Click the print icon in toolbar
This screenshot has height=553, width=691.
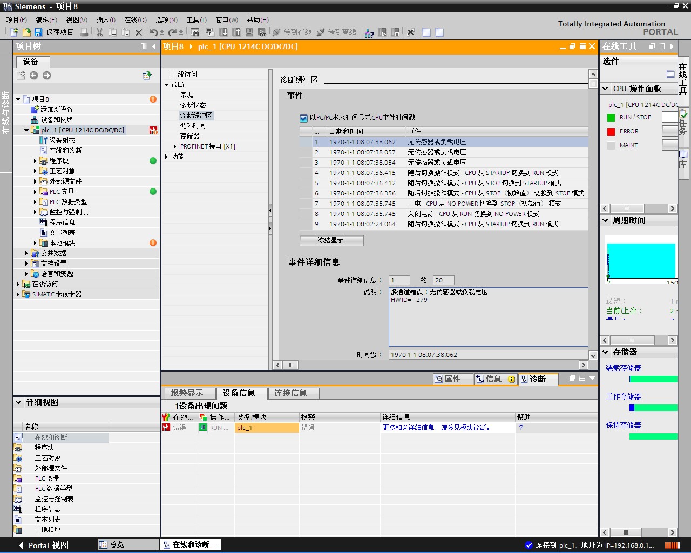point(84,32)
